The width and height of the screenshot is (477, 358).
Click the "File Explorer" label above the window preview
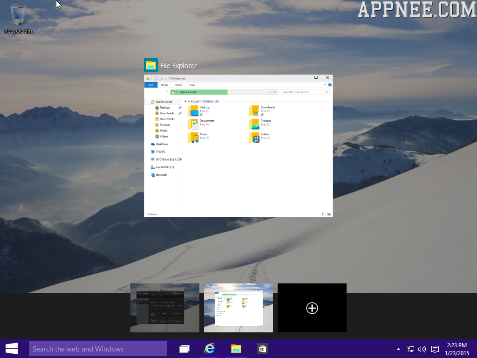tap(178, 66)
